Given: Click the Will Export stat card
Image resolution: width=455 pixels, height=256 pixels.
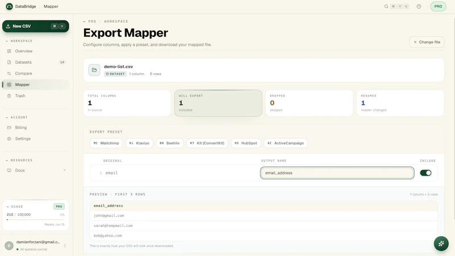Looking at the screenshot, I should click(218, 103).
